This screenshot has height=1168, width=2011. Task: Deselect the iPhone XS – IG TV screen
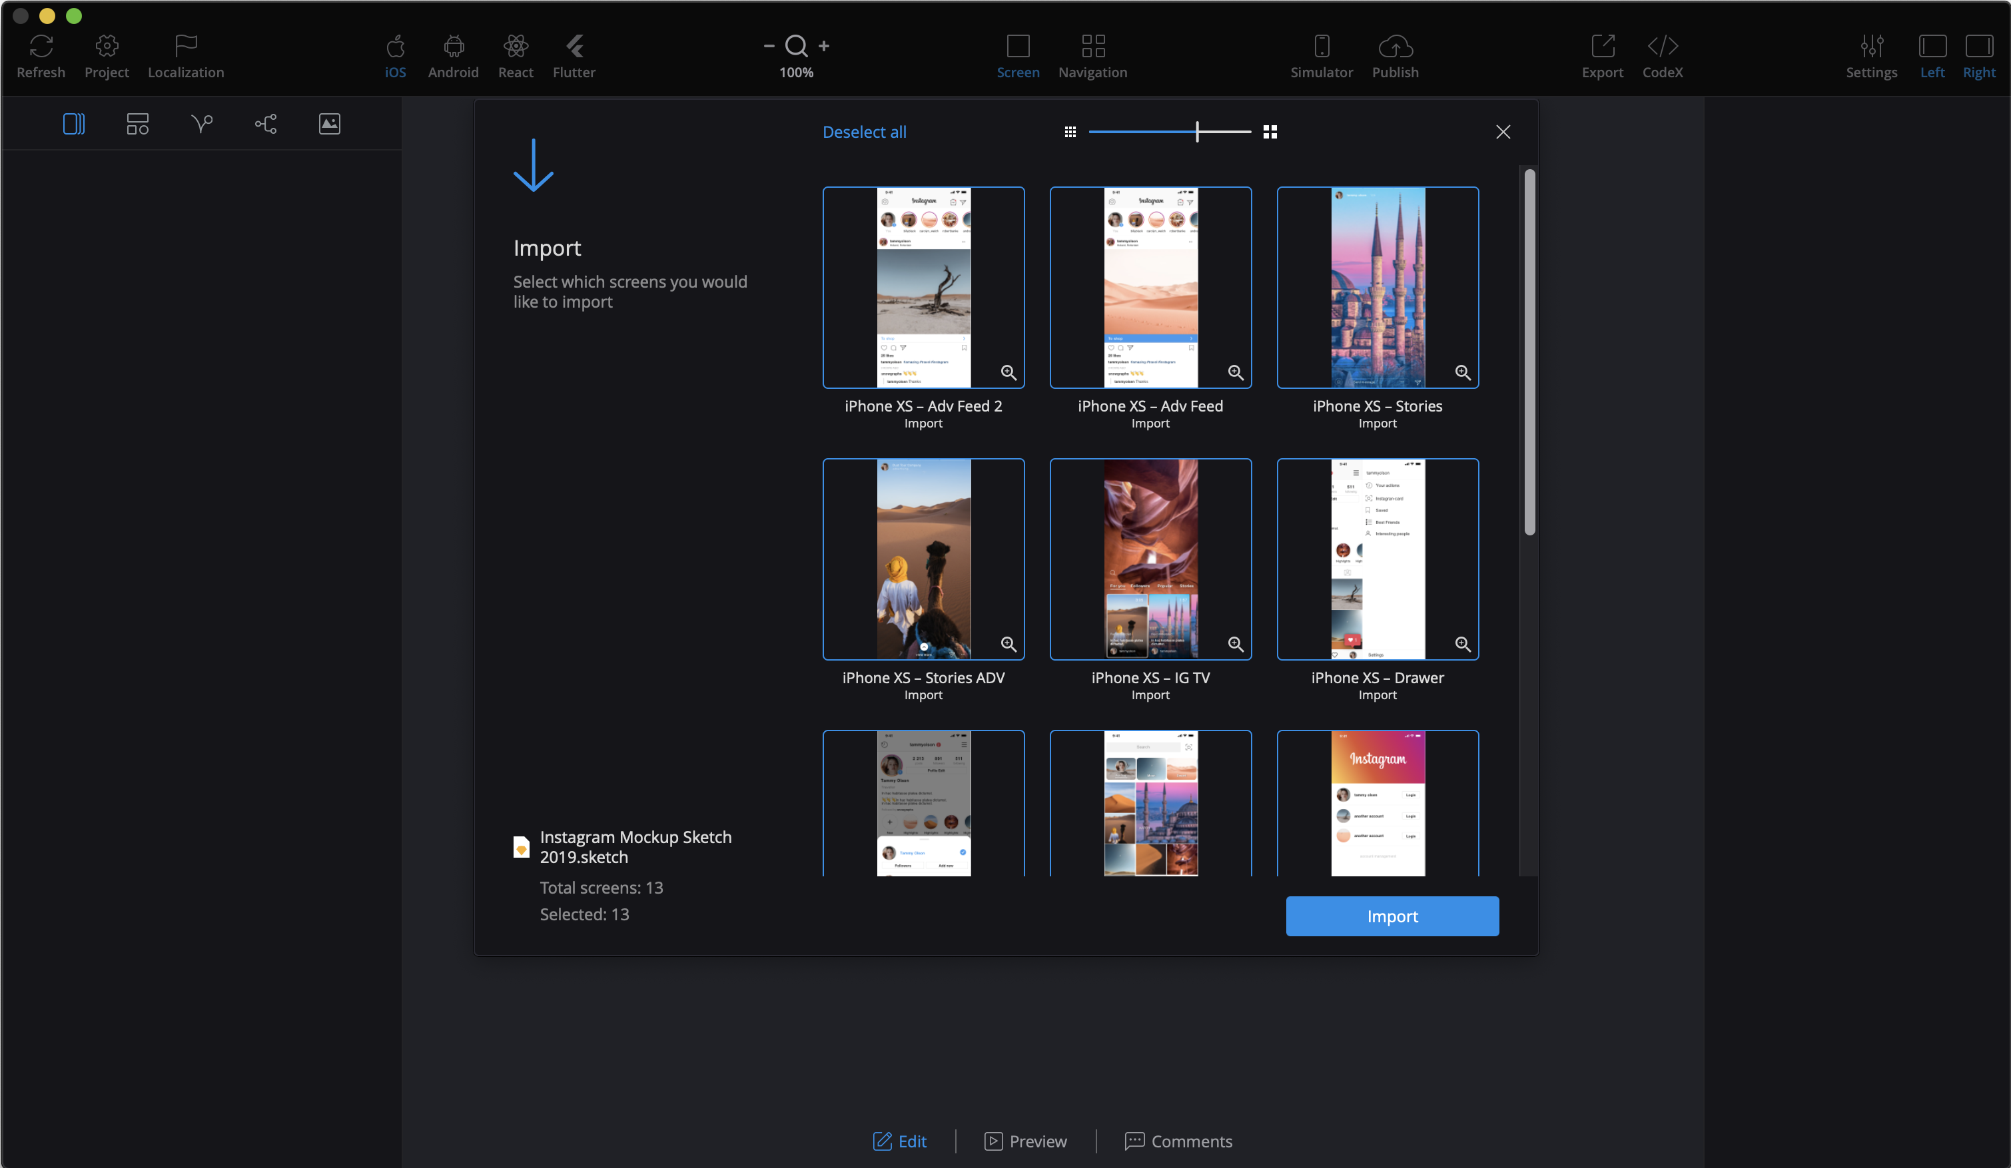[x=1150, y=559]
